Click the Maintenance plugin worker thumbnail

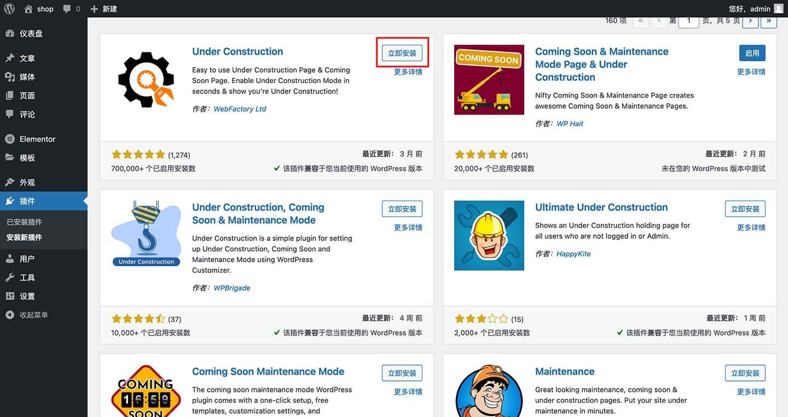tap(489, 391)
